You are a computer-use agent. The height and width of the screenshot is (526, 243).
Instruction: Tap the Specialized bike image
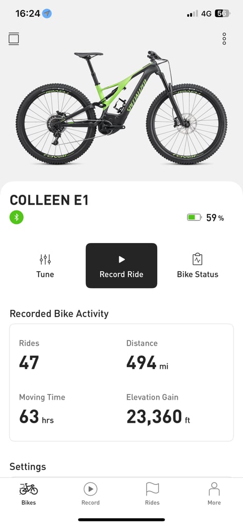point(121,107)
